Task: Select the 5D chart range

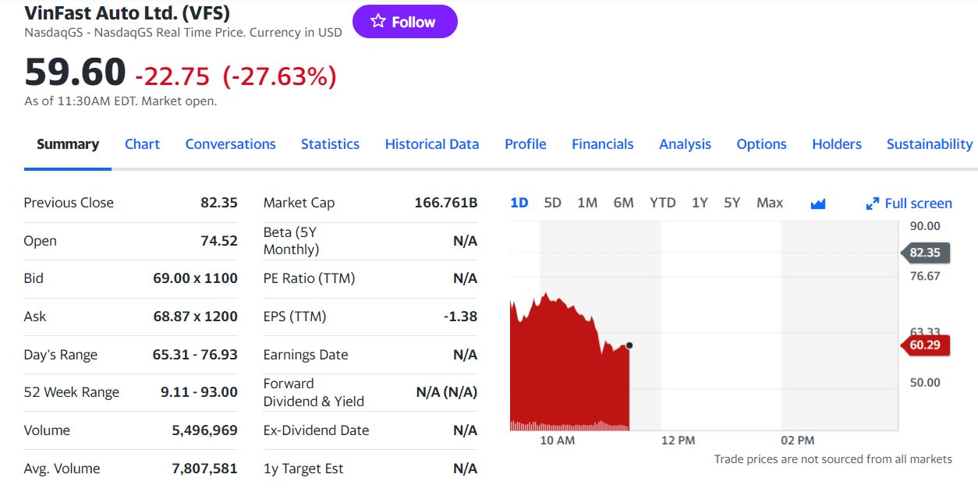Action: point(552,203)
